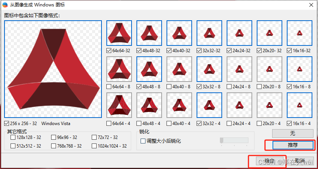Enable the 48x48 - 4 format checkbox

pos(139,123)
